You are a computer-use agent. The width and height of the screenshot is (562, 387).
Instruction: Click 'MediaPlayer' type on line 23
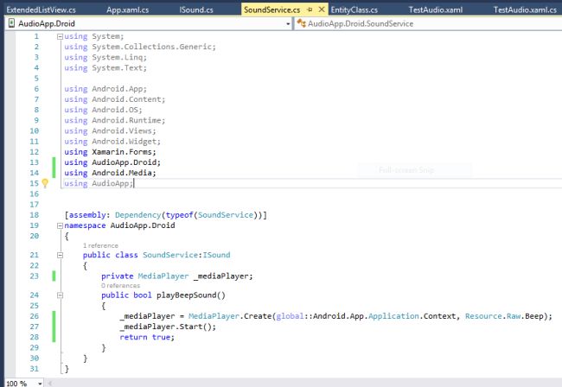(x=163, y=276)
